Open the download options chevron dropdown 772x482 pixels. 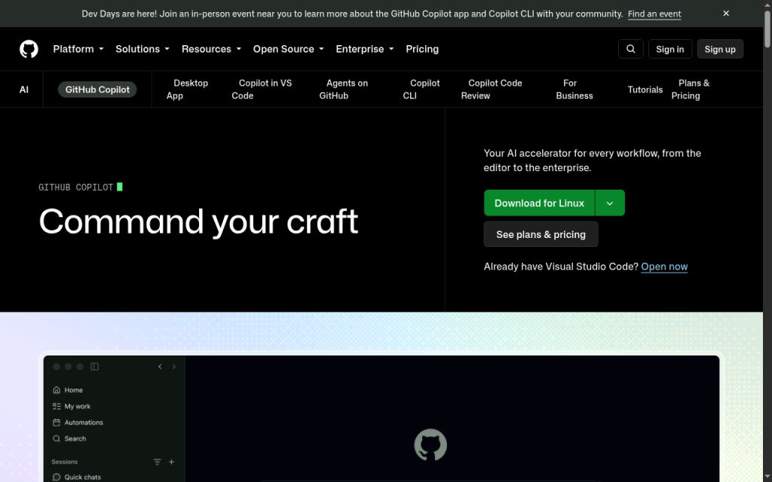tap(610, 203)
